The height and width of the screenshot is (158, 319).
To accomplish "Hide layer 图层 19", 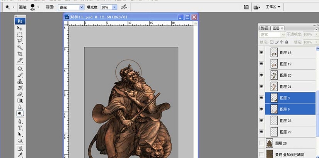I will [x=261, y=64].
